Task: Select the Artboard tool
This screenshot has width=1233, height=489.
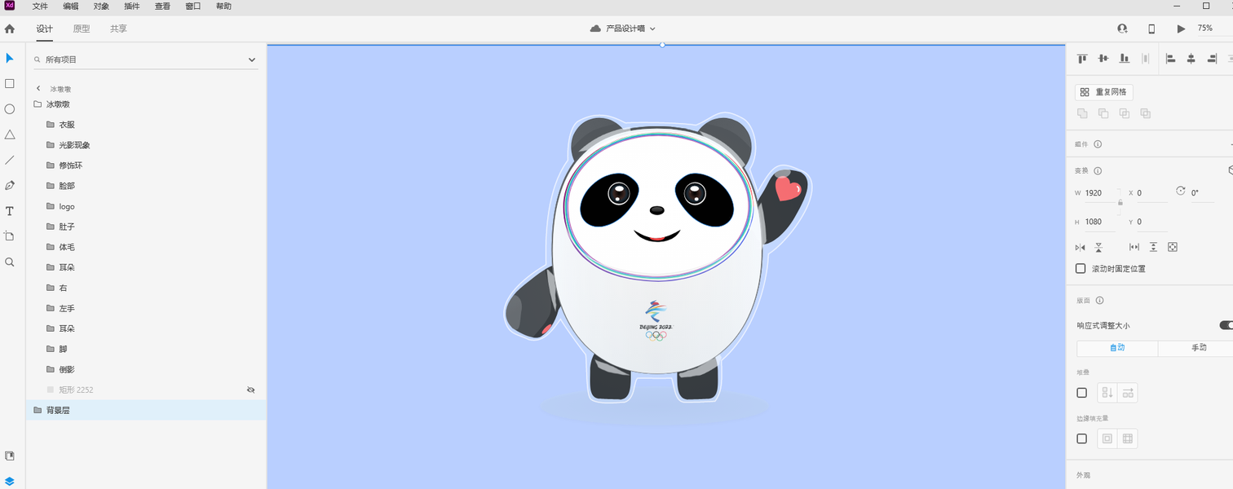Action: (x=10, y=236)
